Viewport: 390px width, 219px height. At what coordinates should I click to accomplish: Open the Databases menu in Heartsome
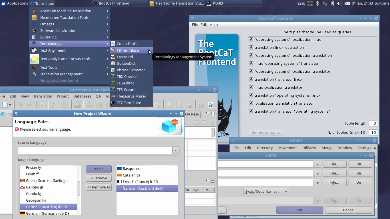(82, 96)
